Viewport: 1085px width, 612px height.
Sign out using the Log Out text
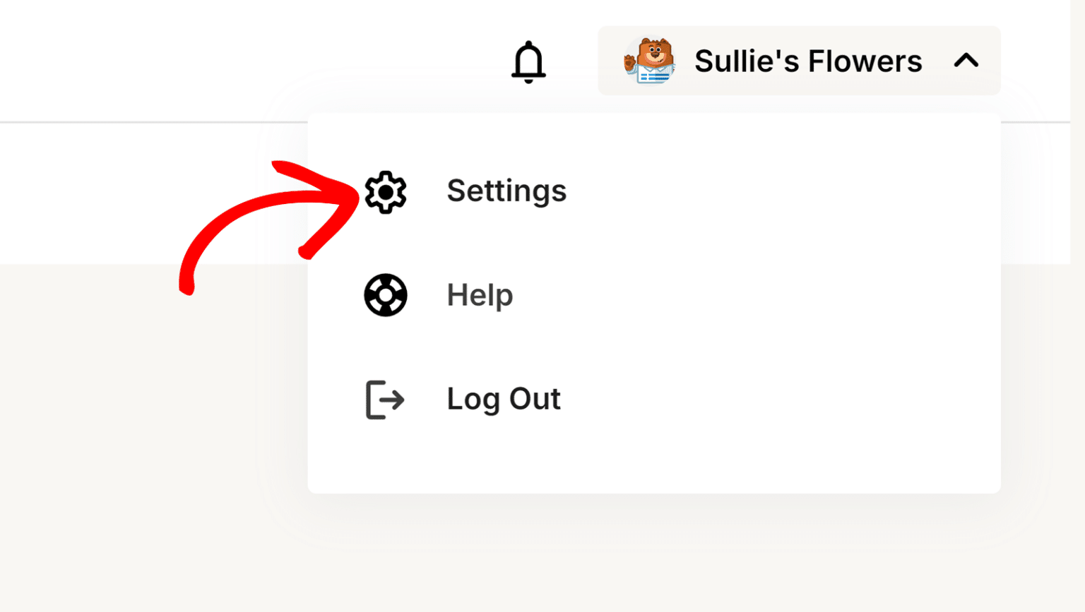click(504, 399)
